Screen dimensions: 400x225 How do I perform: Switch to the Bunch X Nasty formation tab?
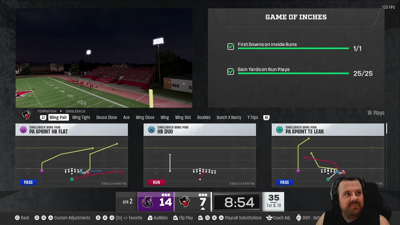[x=229, y=117]
